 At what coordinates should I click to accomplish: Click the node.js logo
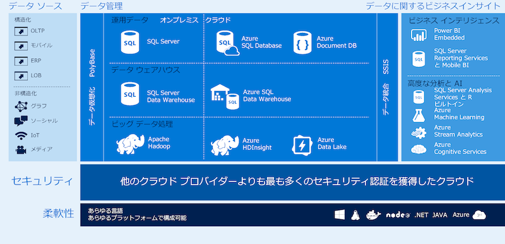click(x=398, y=215)
